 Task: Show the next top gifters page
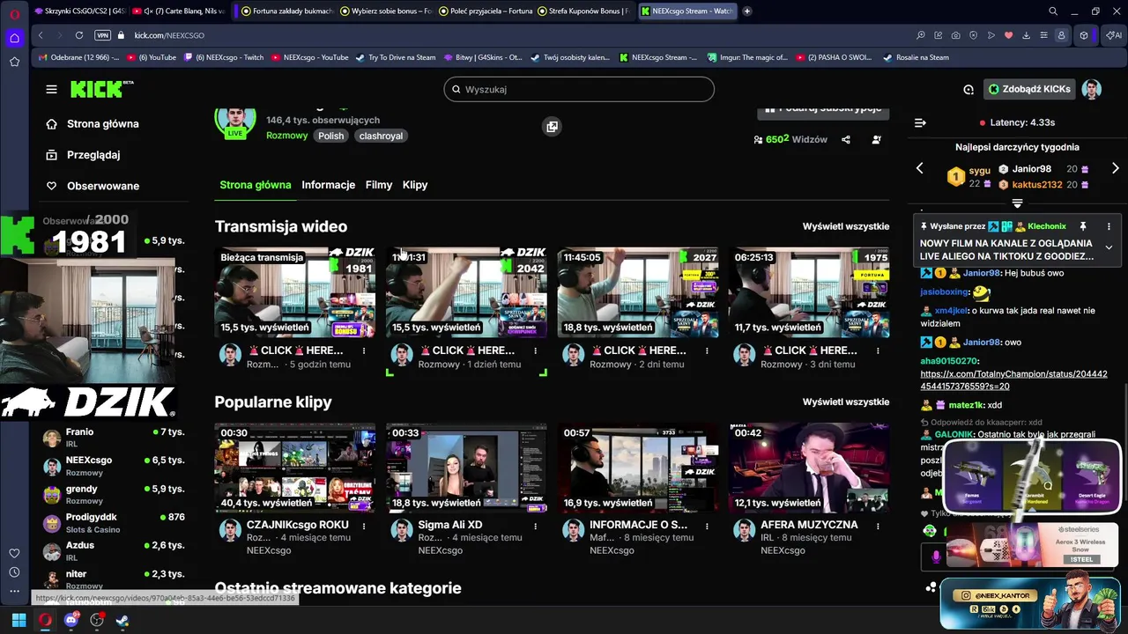[x=1115, y=168]
